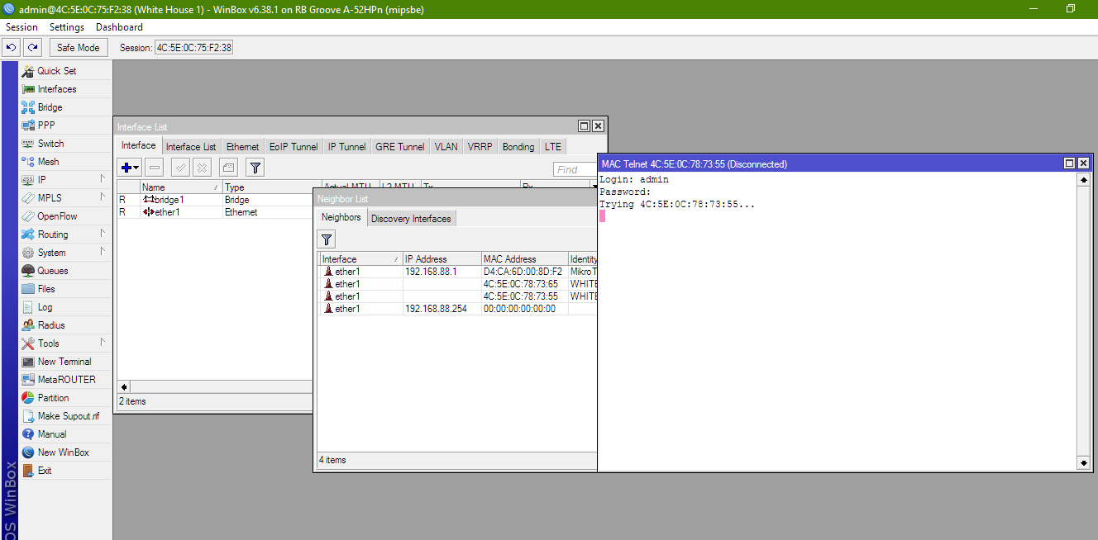Image resolution: width=1098 pixels, height=540 pixels.
Task: Sort by Name column header
Action: [x=181, y=187]
